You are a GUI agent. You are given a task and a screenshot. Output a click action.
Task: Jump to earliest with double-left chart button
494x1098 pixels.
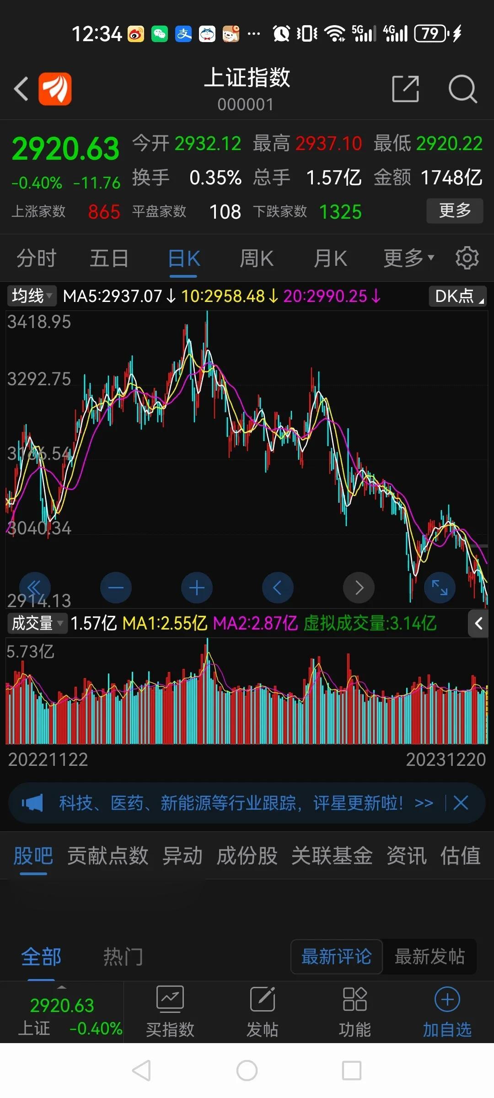click(35, 587)
